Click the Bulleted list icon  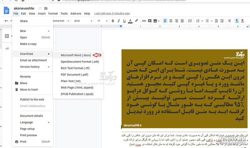[207, 21]
